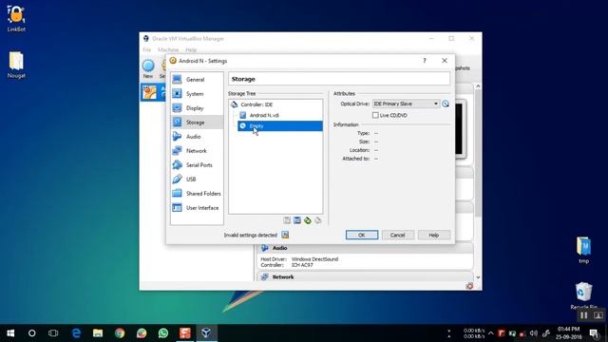
Task: Open the General settings category
Action: coord(197,80)
